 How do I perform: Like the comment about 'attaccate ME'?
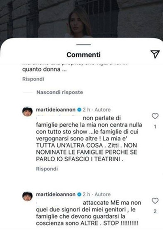point(155,201)
